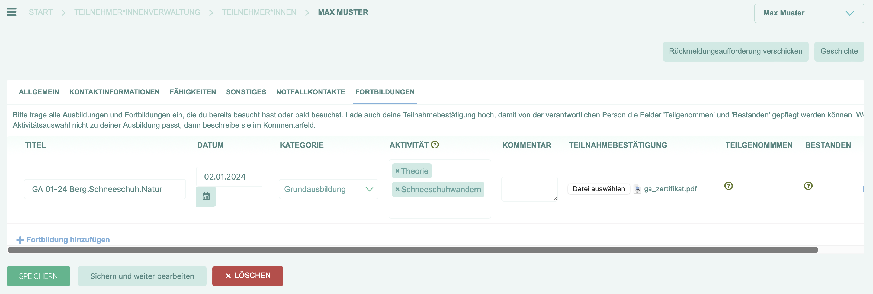This screenshot has height=294, width=873.
Task: Remove the Schneeschuhwandern activity tag
Action: [x=397, y=190]
